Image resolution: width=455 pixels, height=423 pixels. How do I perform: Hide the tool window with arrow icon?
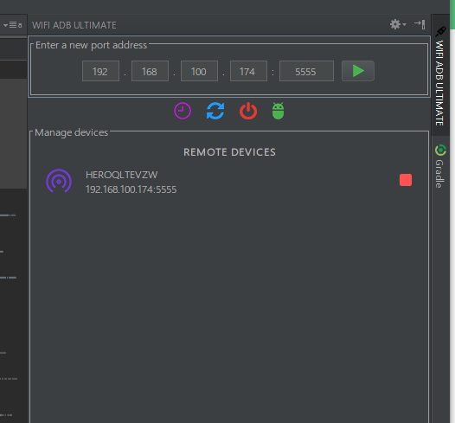420,25
